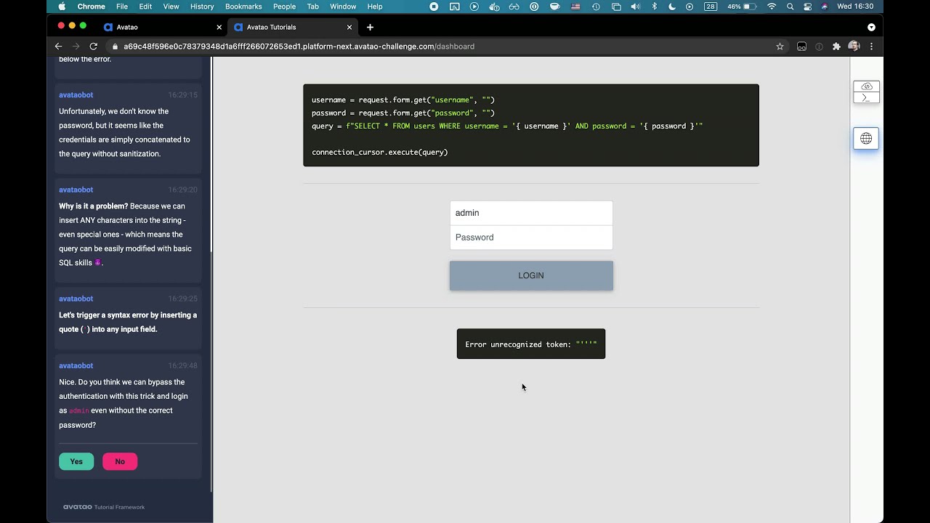The height and width of the screenshot is (523, 930).
Task: Click the SELECT query code line
Action: click(x=507, y=126)
